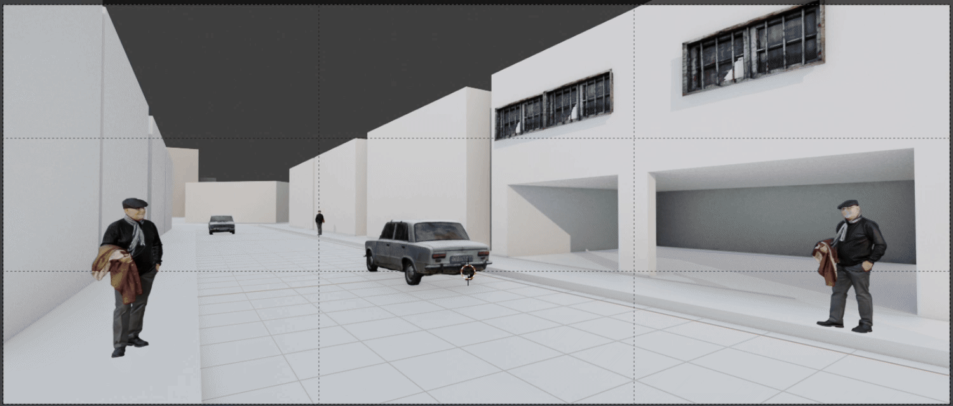Click the license plate of the grey sedan
This screenshot has width=953, height=406.
pos(461,259)
